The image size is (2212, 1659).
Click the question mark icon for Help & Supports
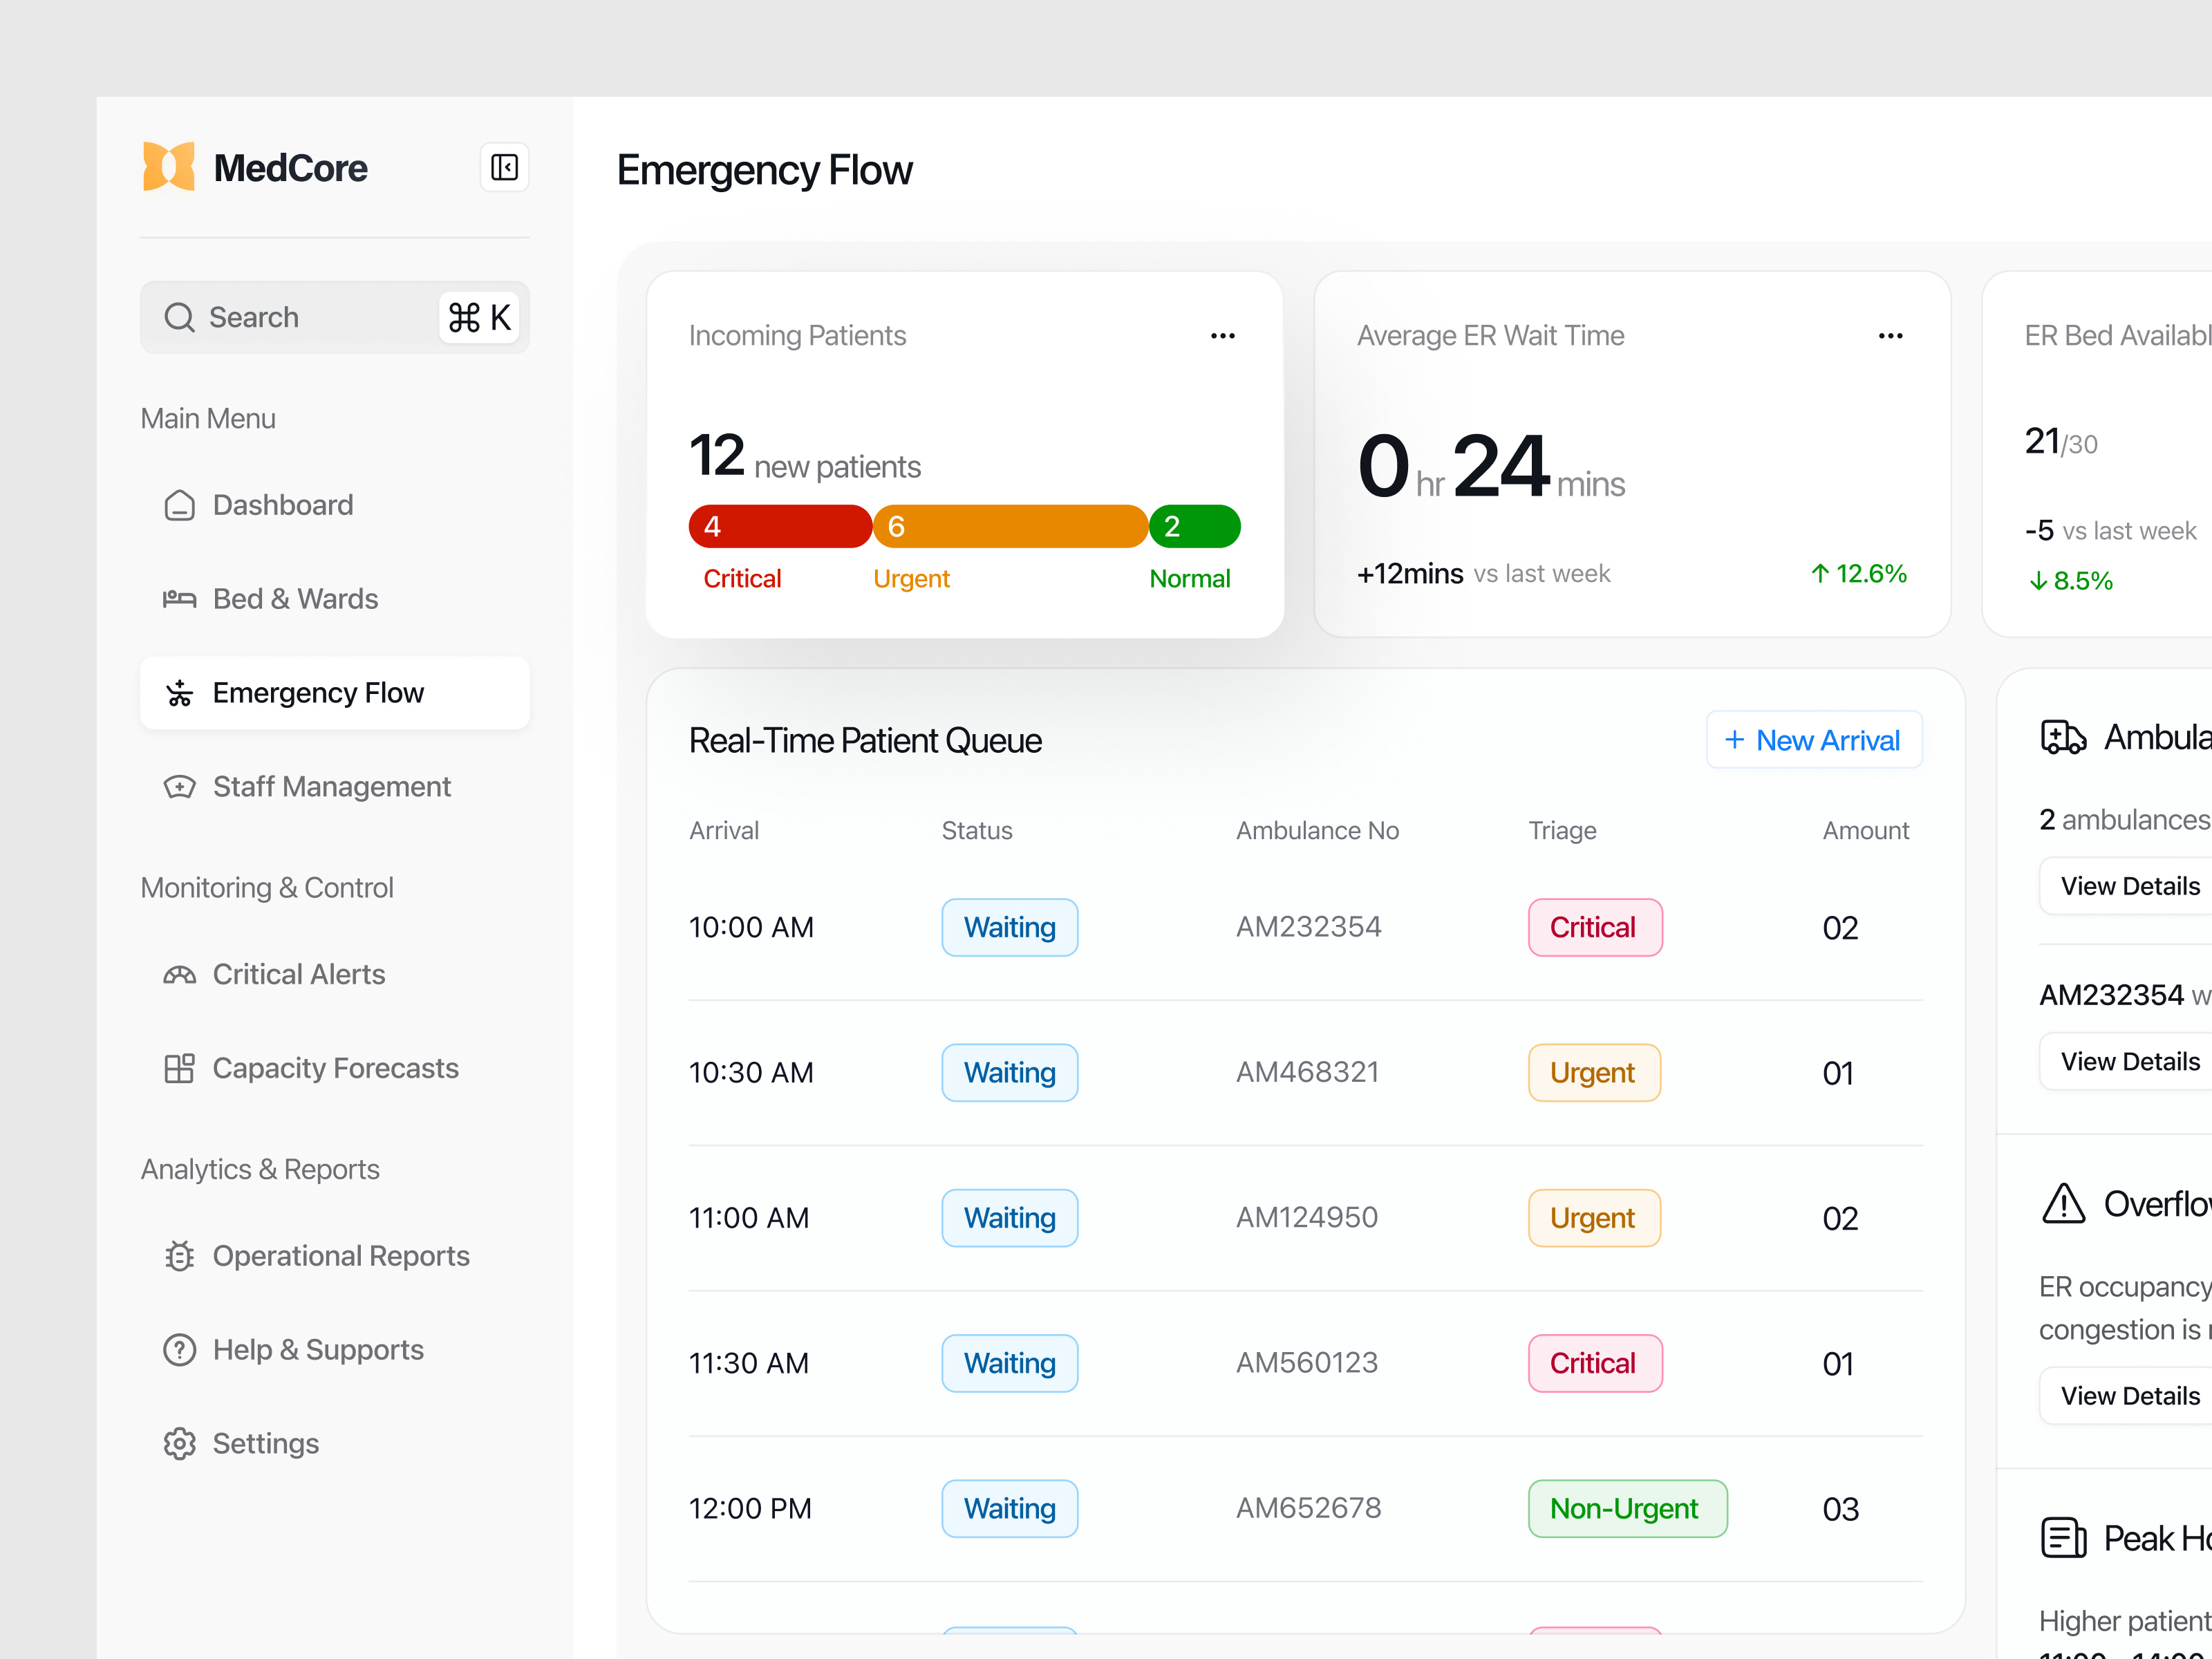click(x=179, y=1350)
